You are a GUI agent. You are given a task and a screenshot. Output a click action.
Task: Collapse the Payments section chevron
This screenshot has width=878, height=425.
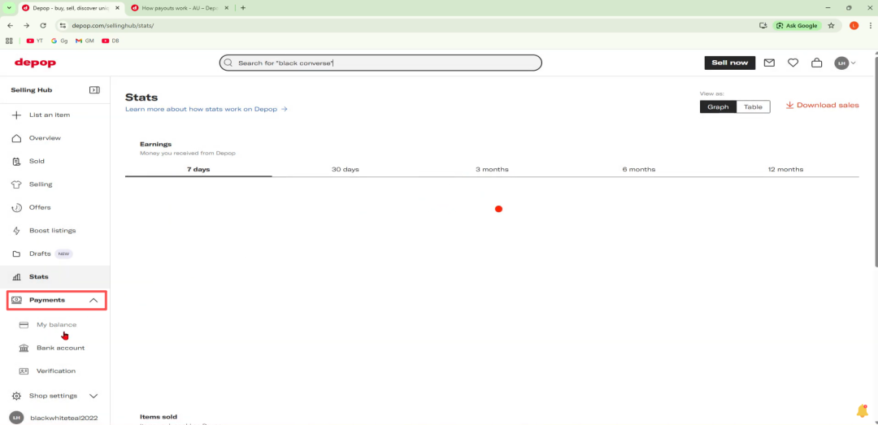click(93, 301)
